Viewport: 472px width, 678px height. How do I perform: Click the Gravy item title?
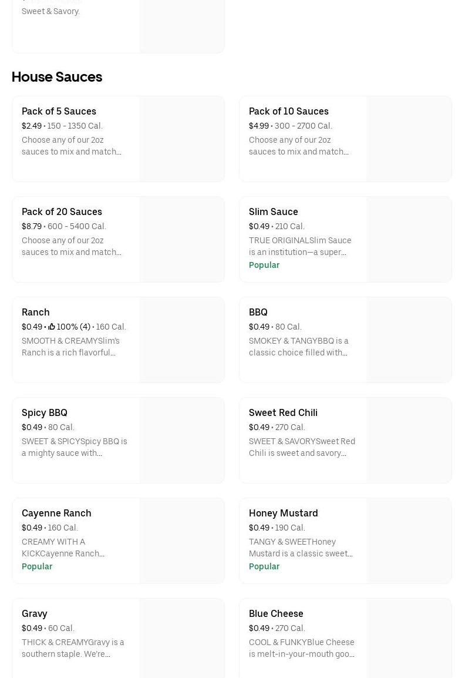[34, 613]
